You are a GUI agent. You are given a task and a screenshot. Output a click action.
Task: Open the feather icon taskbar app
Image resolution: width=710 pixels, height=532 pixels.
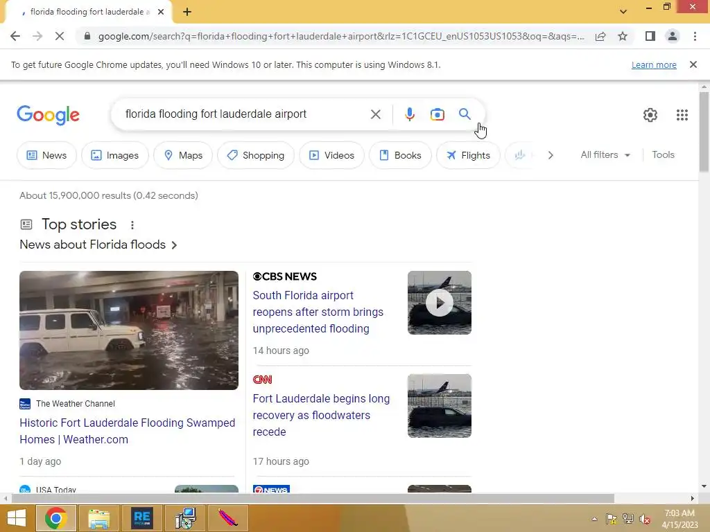coord(227,518)
